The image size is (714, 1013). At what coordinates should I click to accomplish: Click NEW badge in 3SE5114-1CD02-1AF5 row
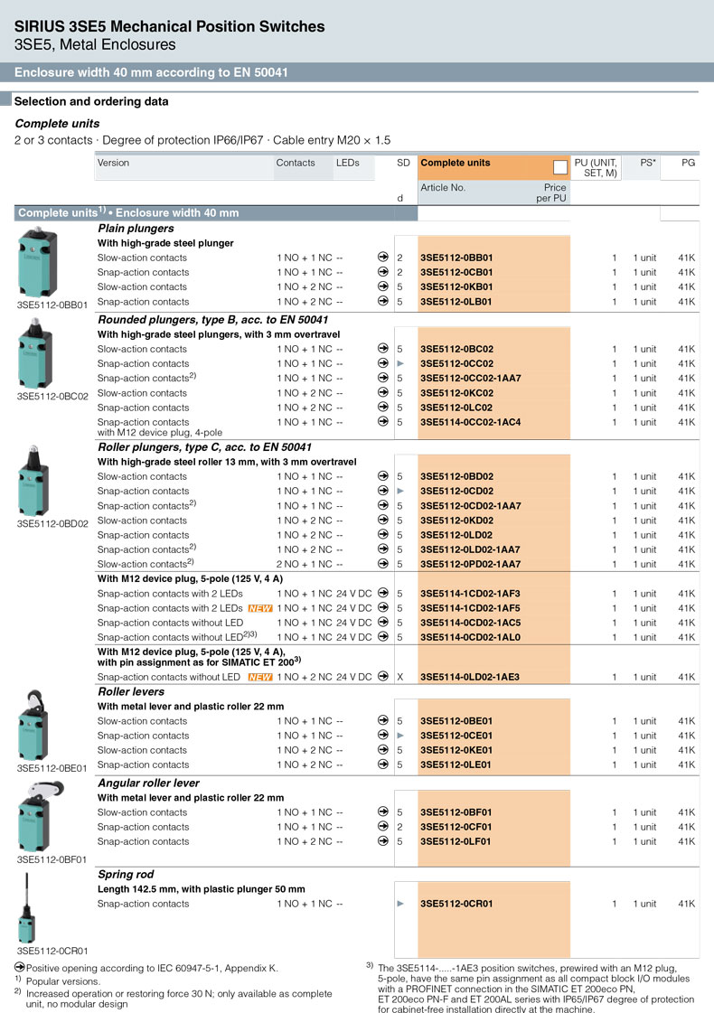pos(261,608)
